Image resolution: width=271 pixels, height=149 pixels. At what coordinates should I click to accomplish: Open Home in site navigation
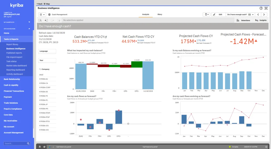coord(7,33)
